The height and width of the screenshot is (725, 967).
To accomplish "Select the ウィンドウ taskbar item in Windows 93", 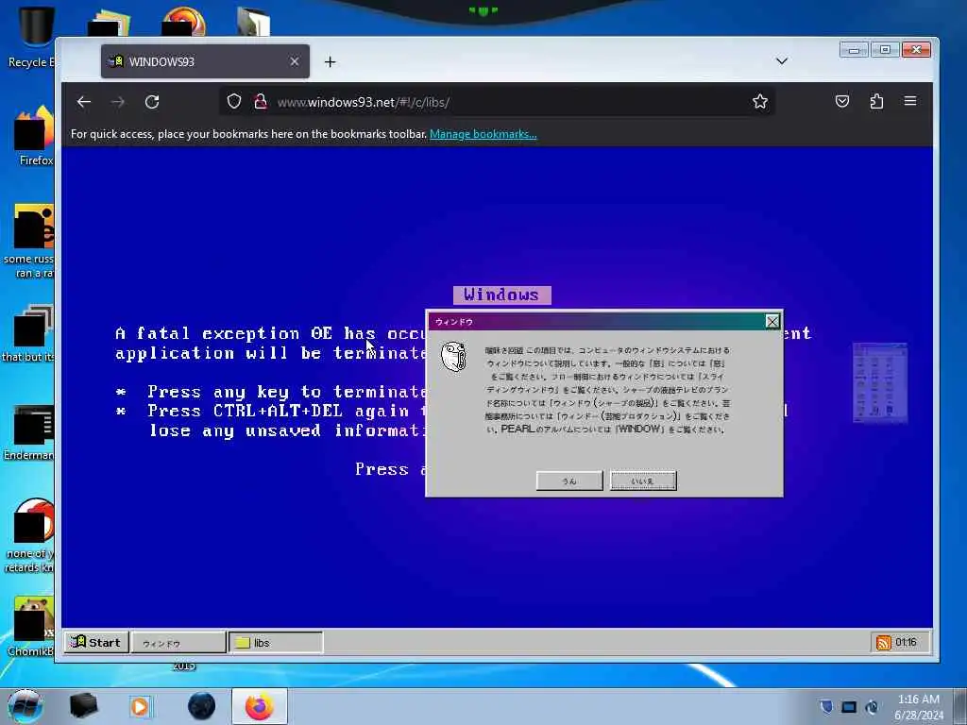I will [x=178, y=642].
